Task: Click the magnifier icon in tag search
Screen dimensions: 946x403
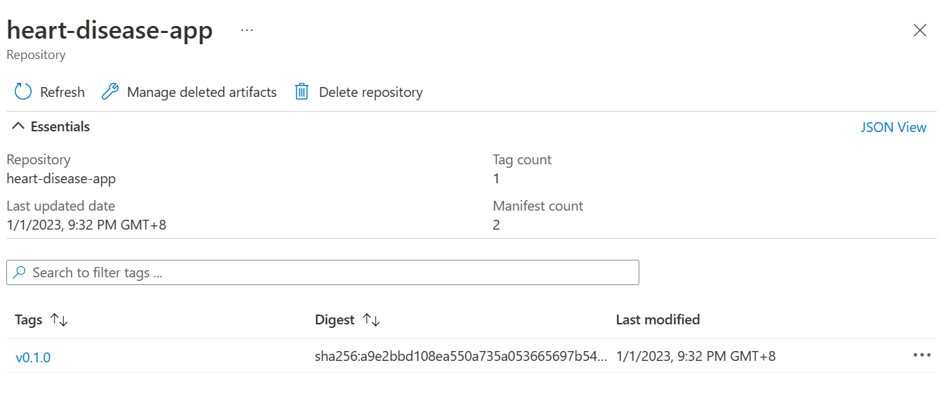Action: click(20, 272)
